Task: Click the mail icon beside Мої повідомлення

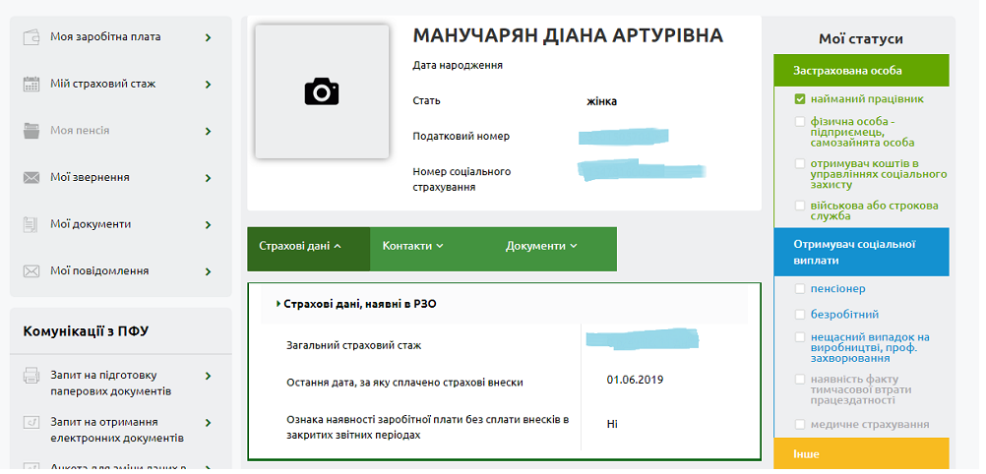Action: 31,271
